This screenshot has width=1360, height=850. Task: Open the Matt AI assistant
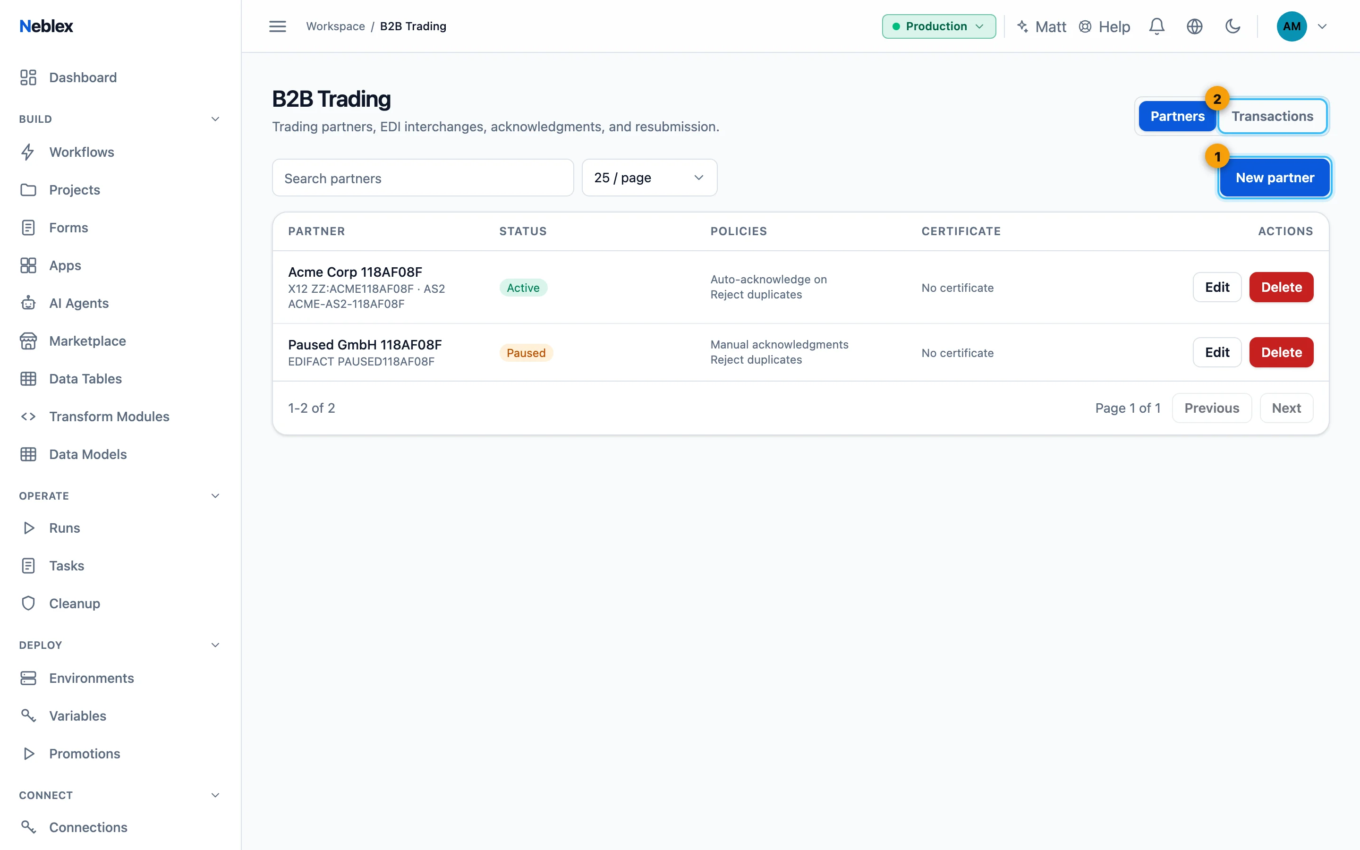pos(1042,26)
